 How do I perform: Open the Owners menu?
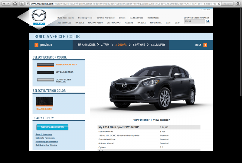coord(122,18)
